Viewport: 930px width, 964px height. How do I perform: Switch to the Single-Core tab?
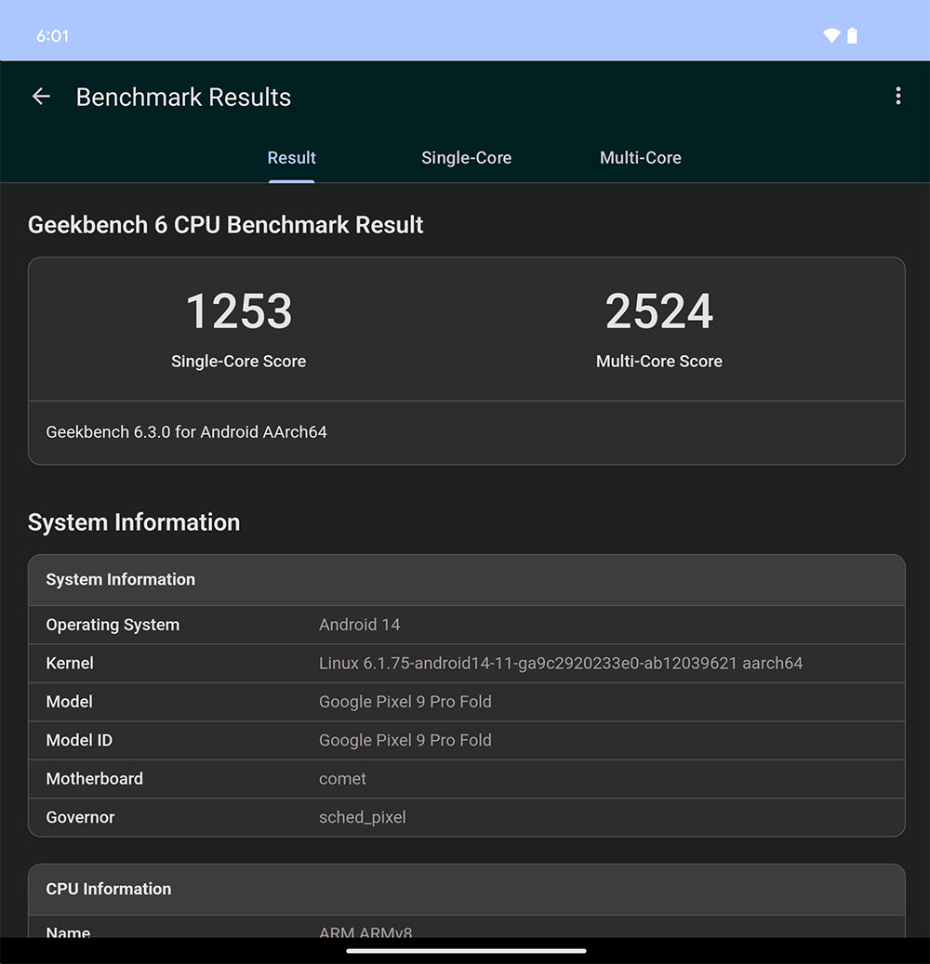point(466,158)
